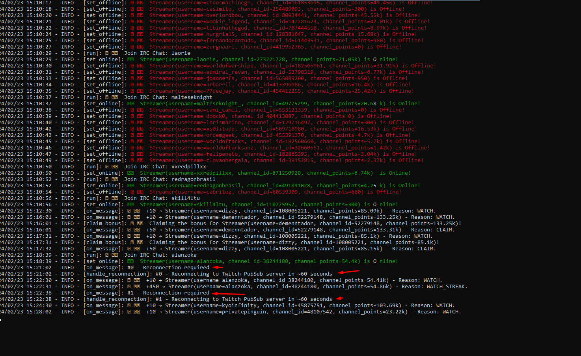
Task: Click the offline line for worldofwarships
Action: pyautogui.click(x=292, y=66)
